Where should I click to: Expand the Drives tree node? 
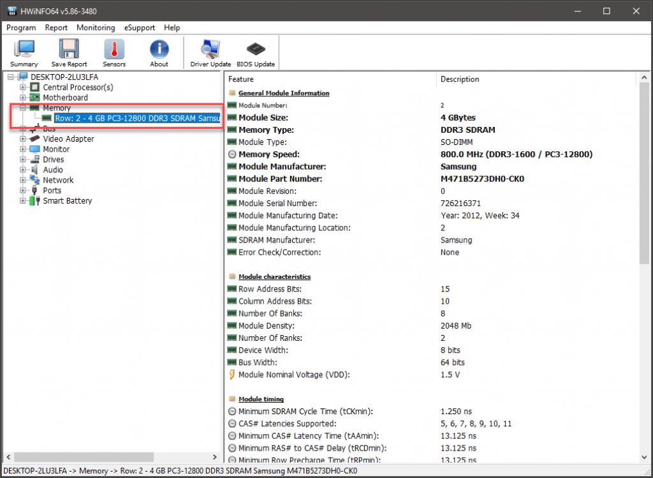(x=23, y=160)
